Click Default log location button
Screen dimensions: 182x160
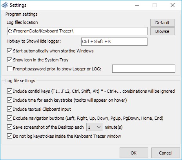162,23
